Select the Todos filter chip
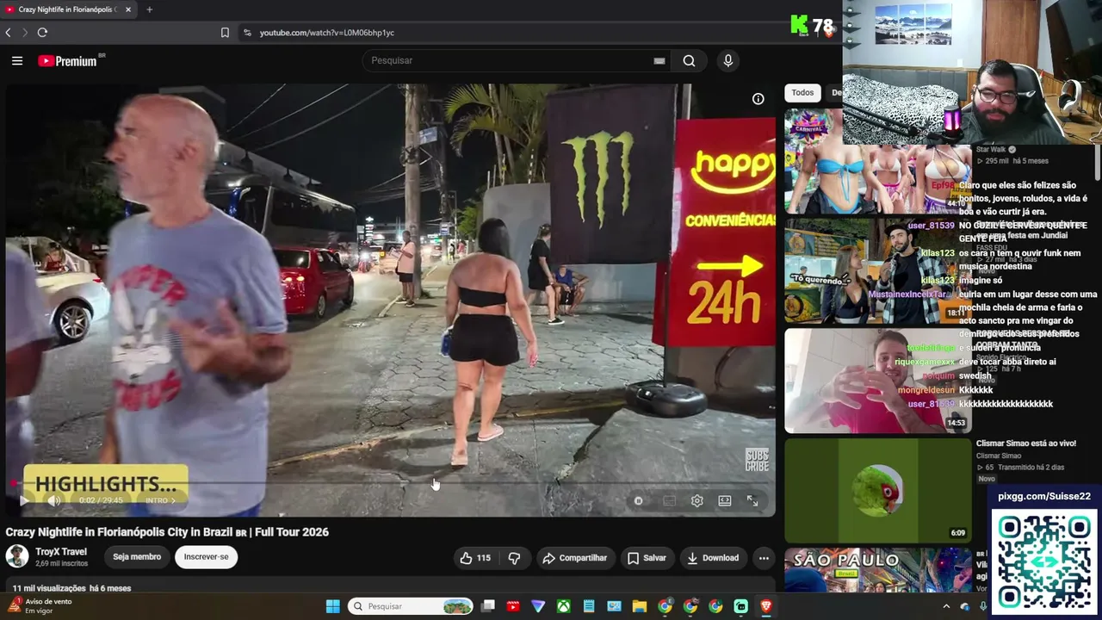The width and height of the screenshot is (1102, 620). pyautogui.click(x=802, y=93)
